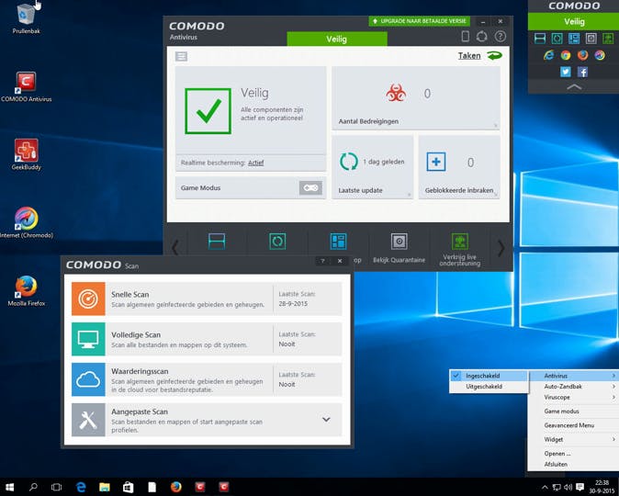Click the Laatste update circular arrows icon
The height and width of the screenshot is (496, 619).
pos(349,162)
